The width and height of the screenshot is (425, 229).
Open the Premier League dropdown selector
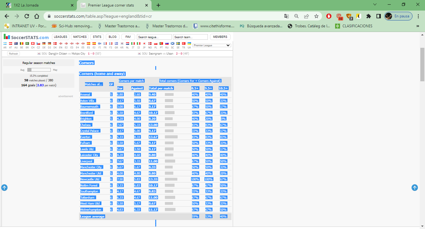point(212,45)
